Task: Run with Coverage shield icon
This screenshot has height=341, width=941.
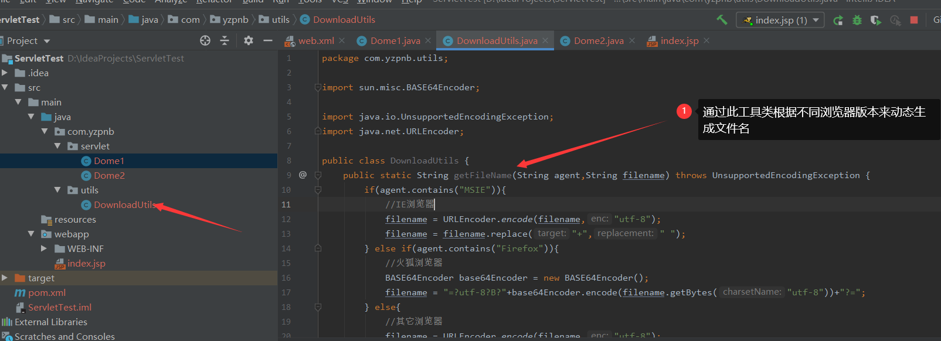Action: (x=876, y=20)
